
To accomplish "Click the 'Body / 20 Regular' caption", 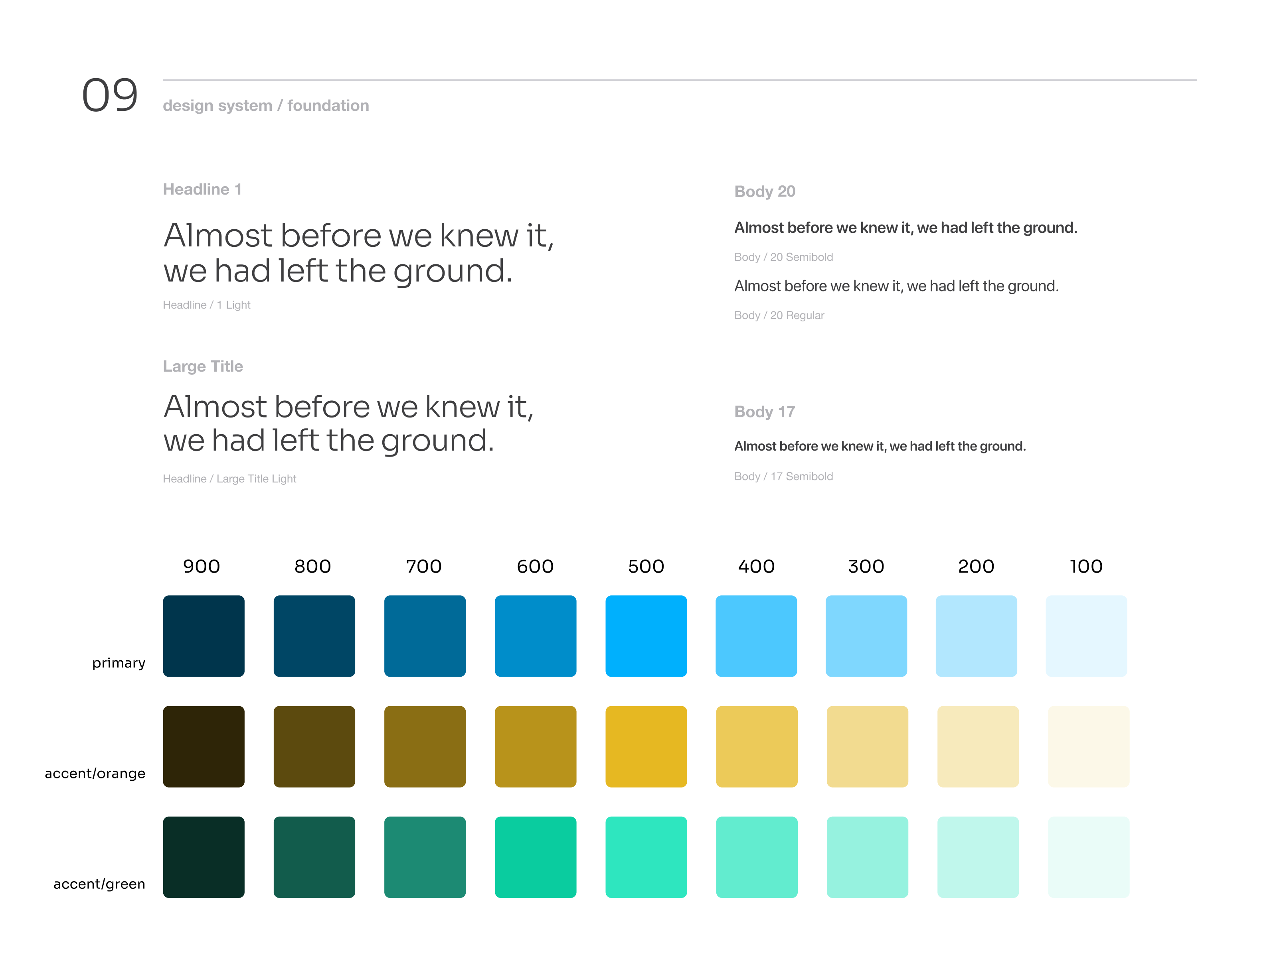I will point(779,315).
